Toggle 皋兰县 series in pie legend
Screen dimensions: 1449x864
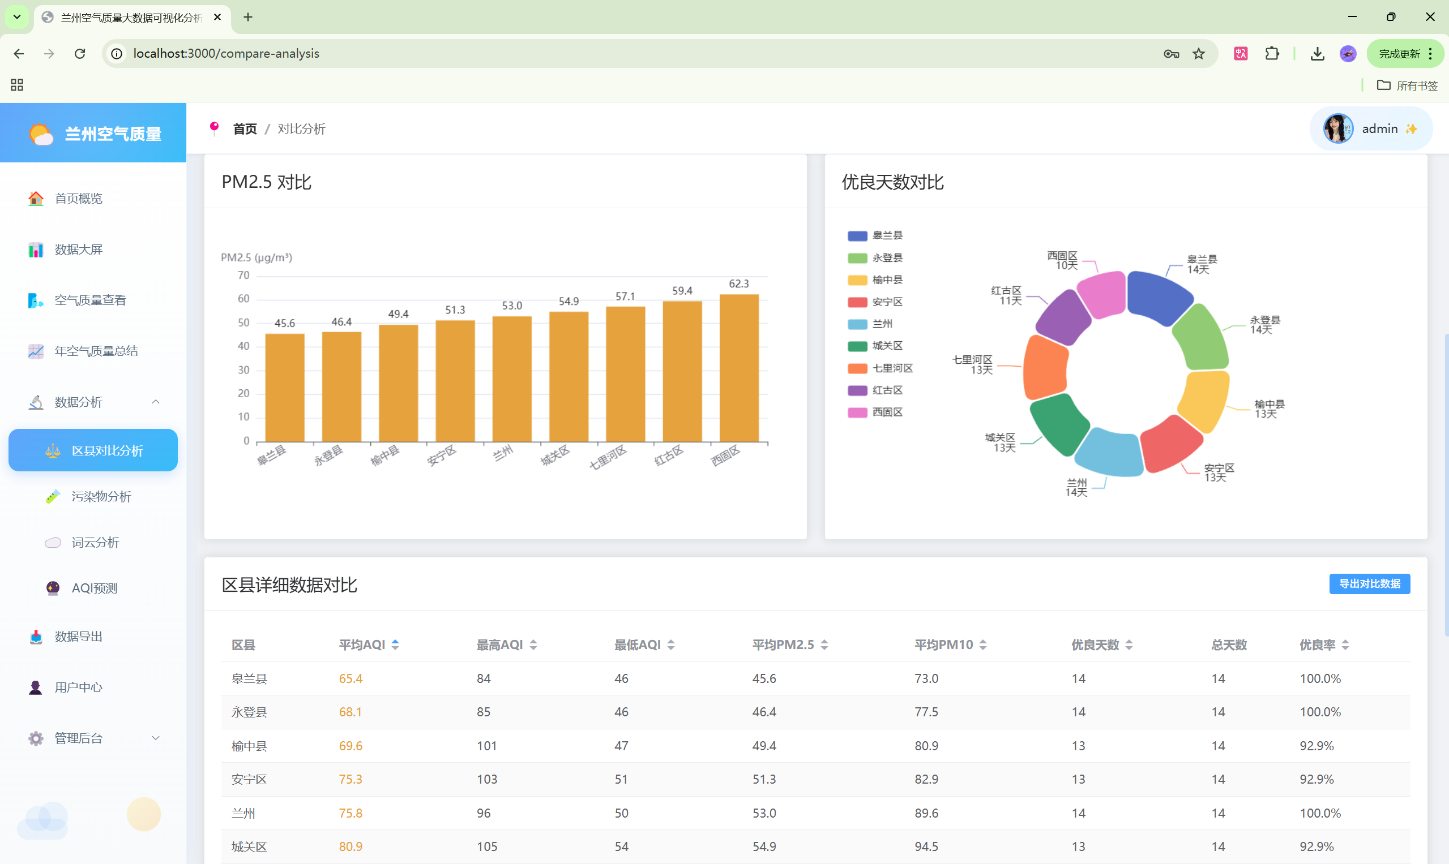point(857,236)
